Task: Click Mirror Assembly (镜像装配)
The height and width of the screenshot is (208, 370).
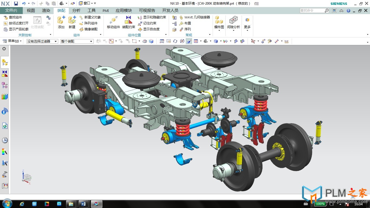Action: [89, 29]
